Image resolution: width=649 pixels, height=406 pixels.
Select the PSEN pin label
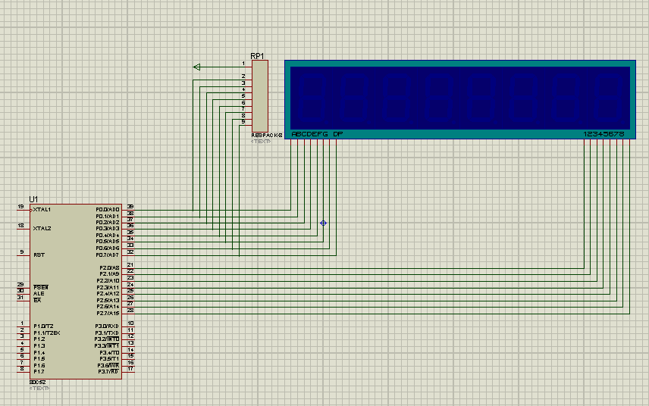41,287
